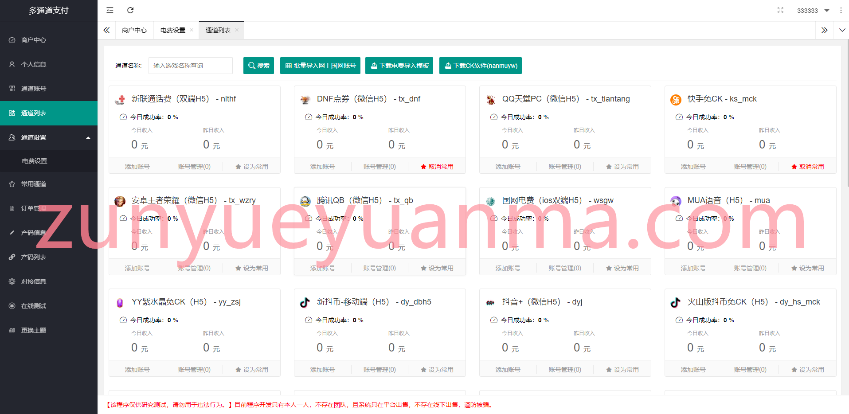Open 个人信息 in the sidebar

tap(49, 64)
